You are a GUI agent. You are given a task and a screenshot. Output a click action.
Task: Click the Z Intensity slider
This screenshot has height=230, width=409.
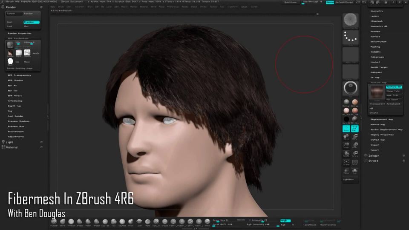click(262, 221)
